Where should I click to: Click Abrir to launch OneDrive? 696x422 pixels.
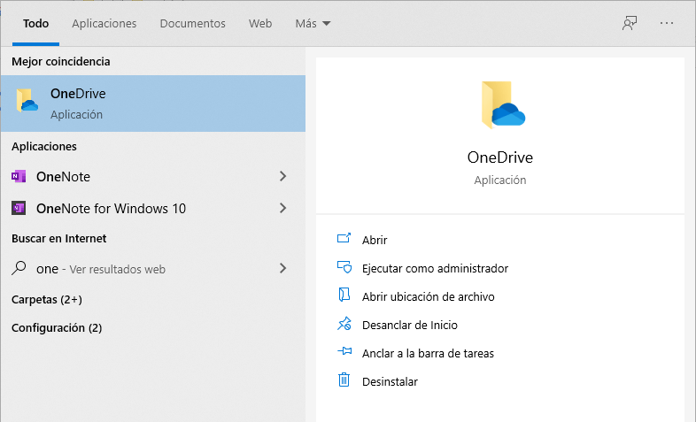coord(375,240)
